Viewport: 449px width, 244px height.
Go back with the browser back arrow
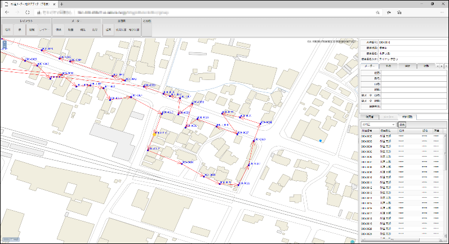click(7, 12)
